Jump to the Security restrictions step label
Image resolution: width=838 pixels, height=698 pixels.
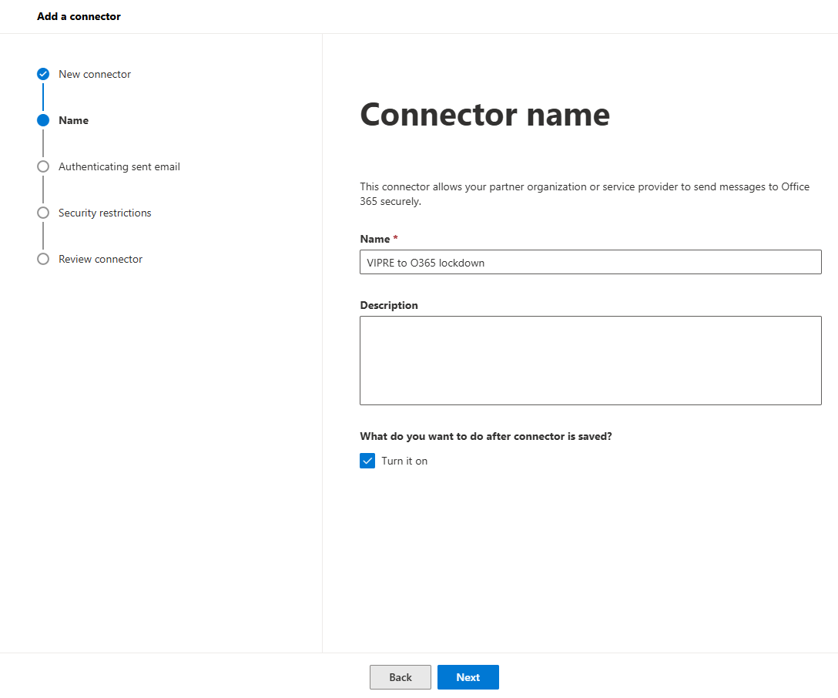[105, 213]
